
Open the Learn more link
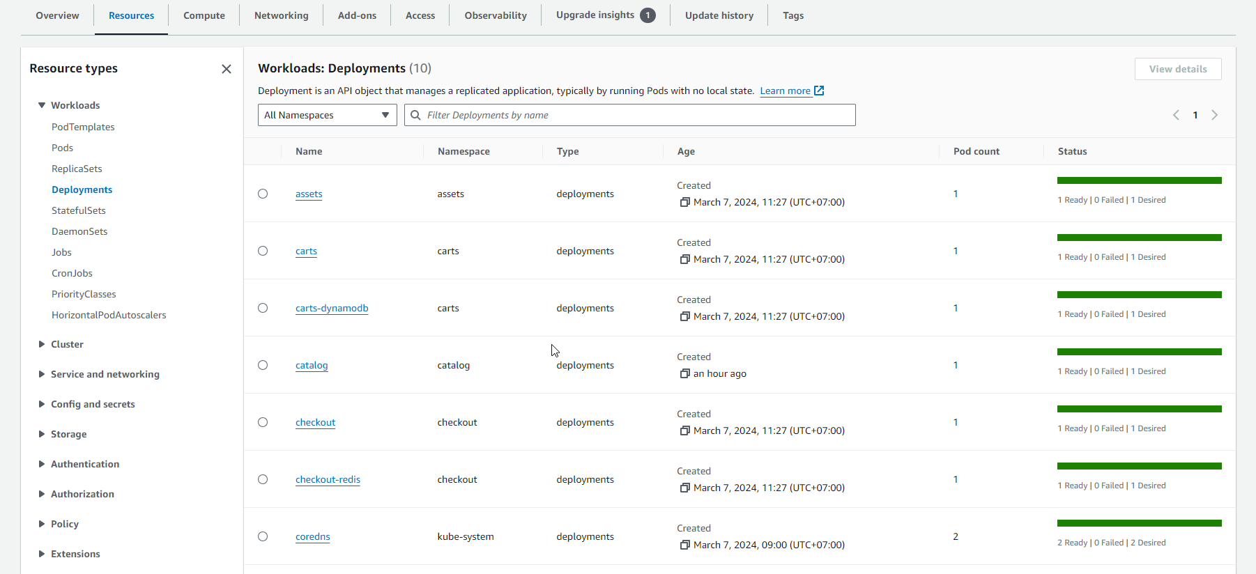tap(785, 91)
